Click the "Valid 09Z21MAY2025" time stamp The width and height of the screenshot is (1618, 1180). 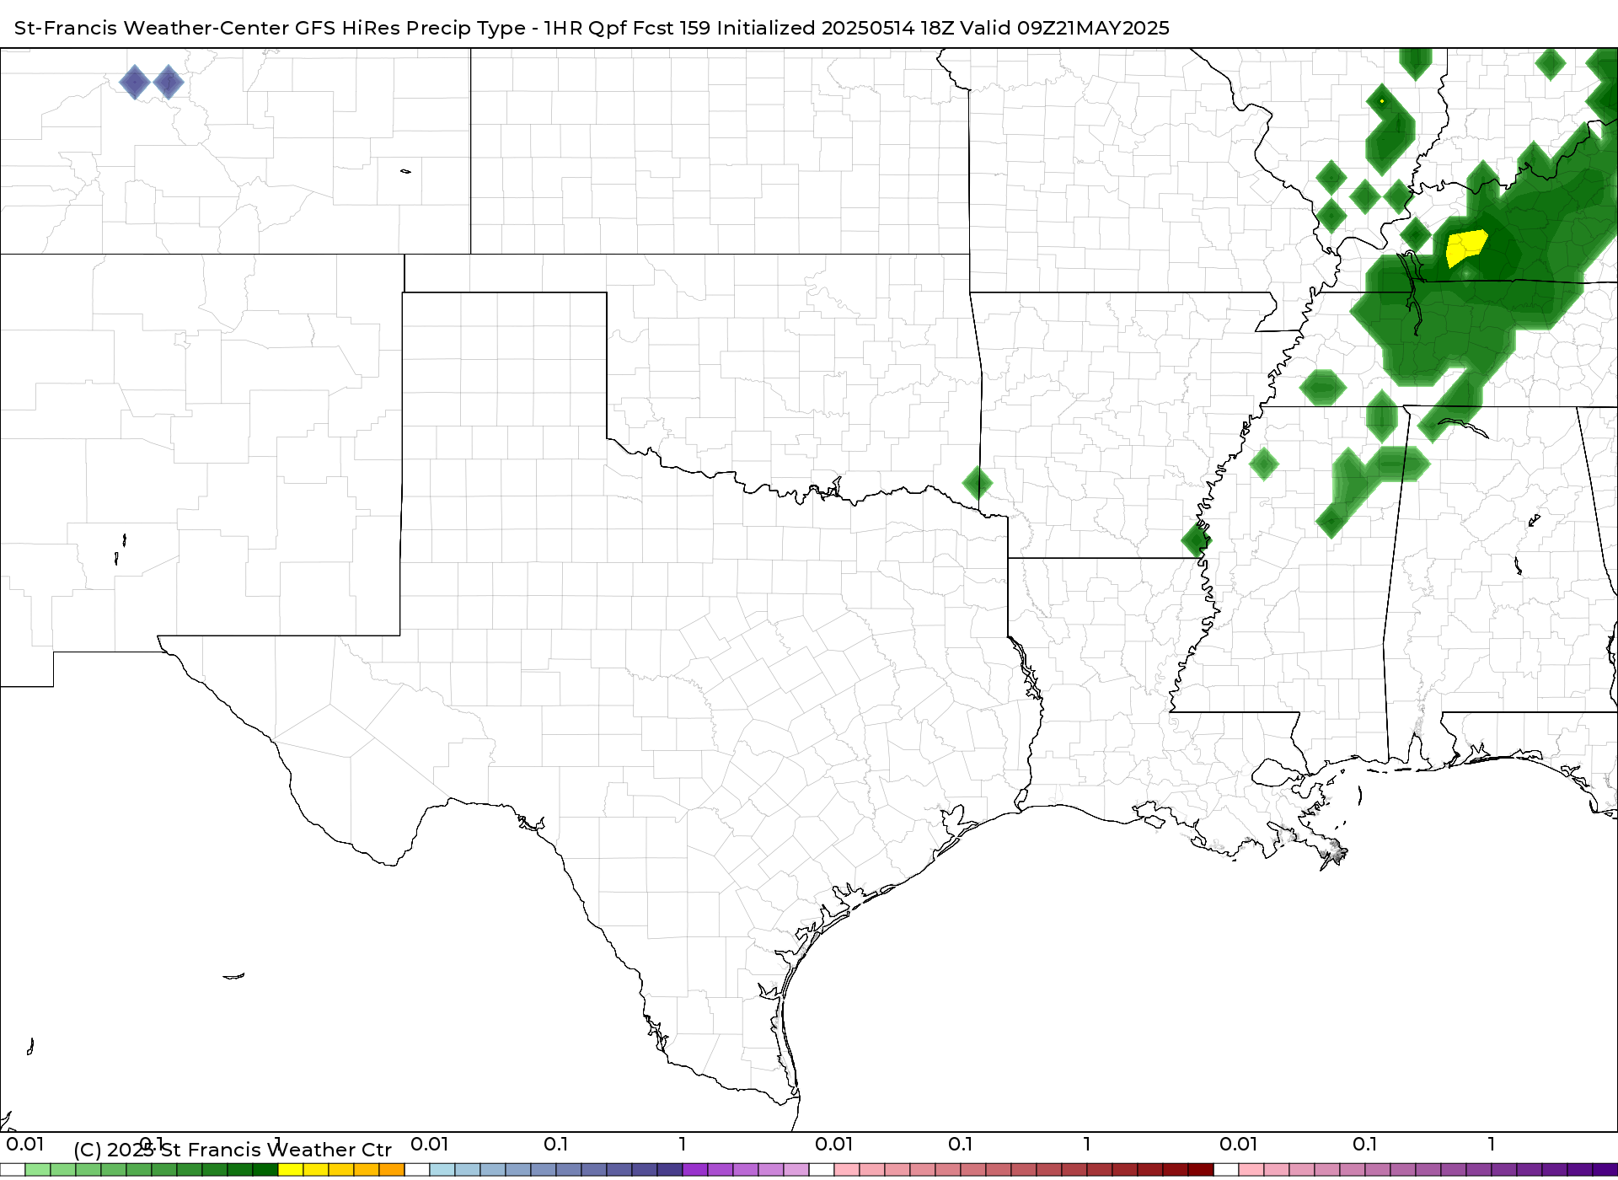(x=1065, y=28)
